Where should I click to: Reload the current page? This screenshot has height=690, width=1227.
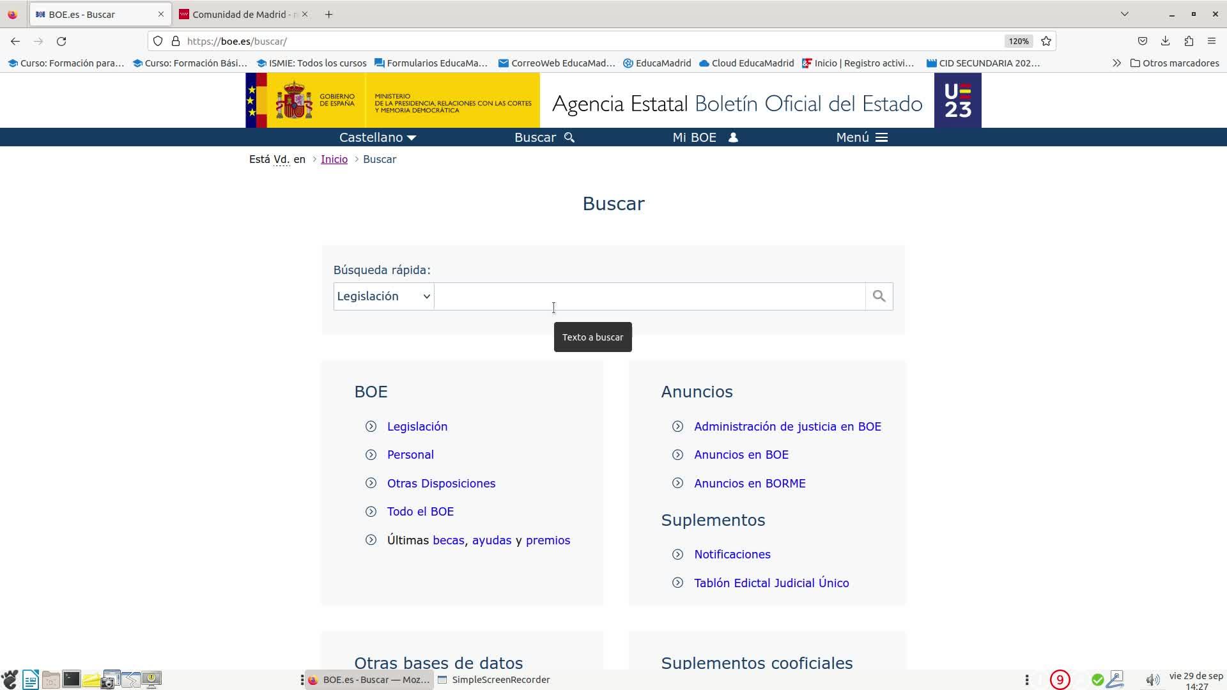point(61,42)
